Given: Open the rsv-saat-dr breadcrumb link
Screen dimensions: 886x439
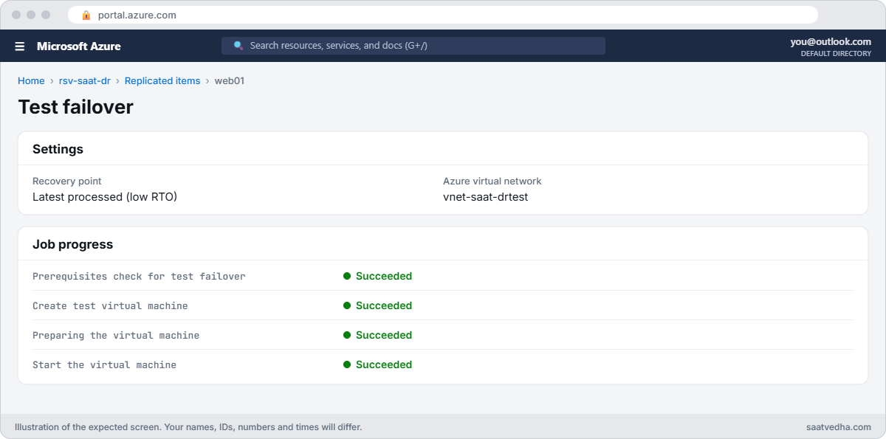Looking at the screenshot, I should (x=84, y=81).
